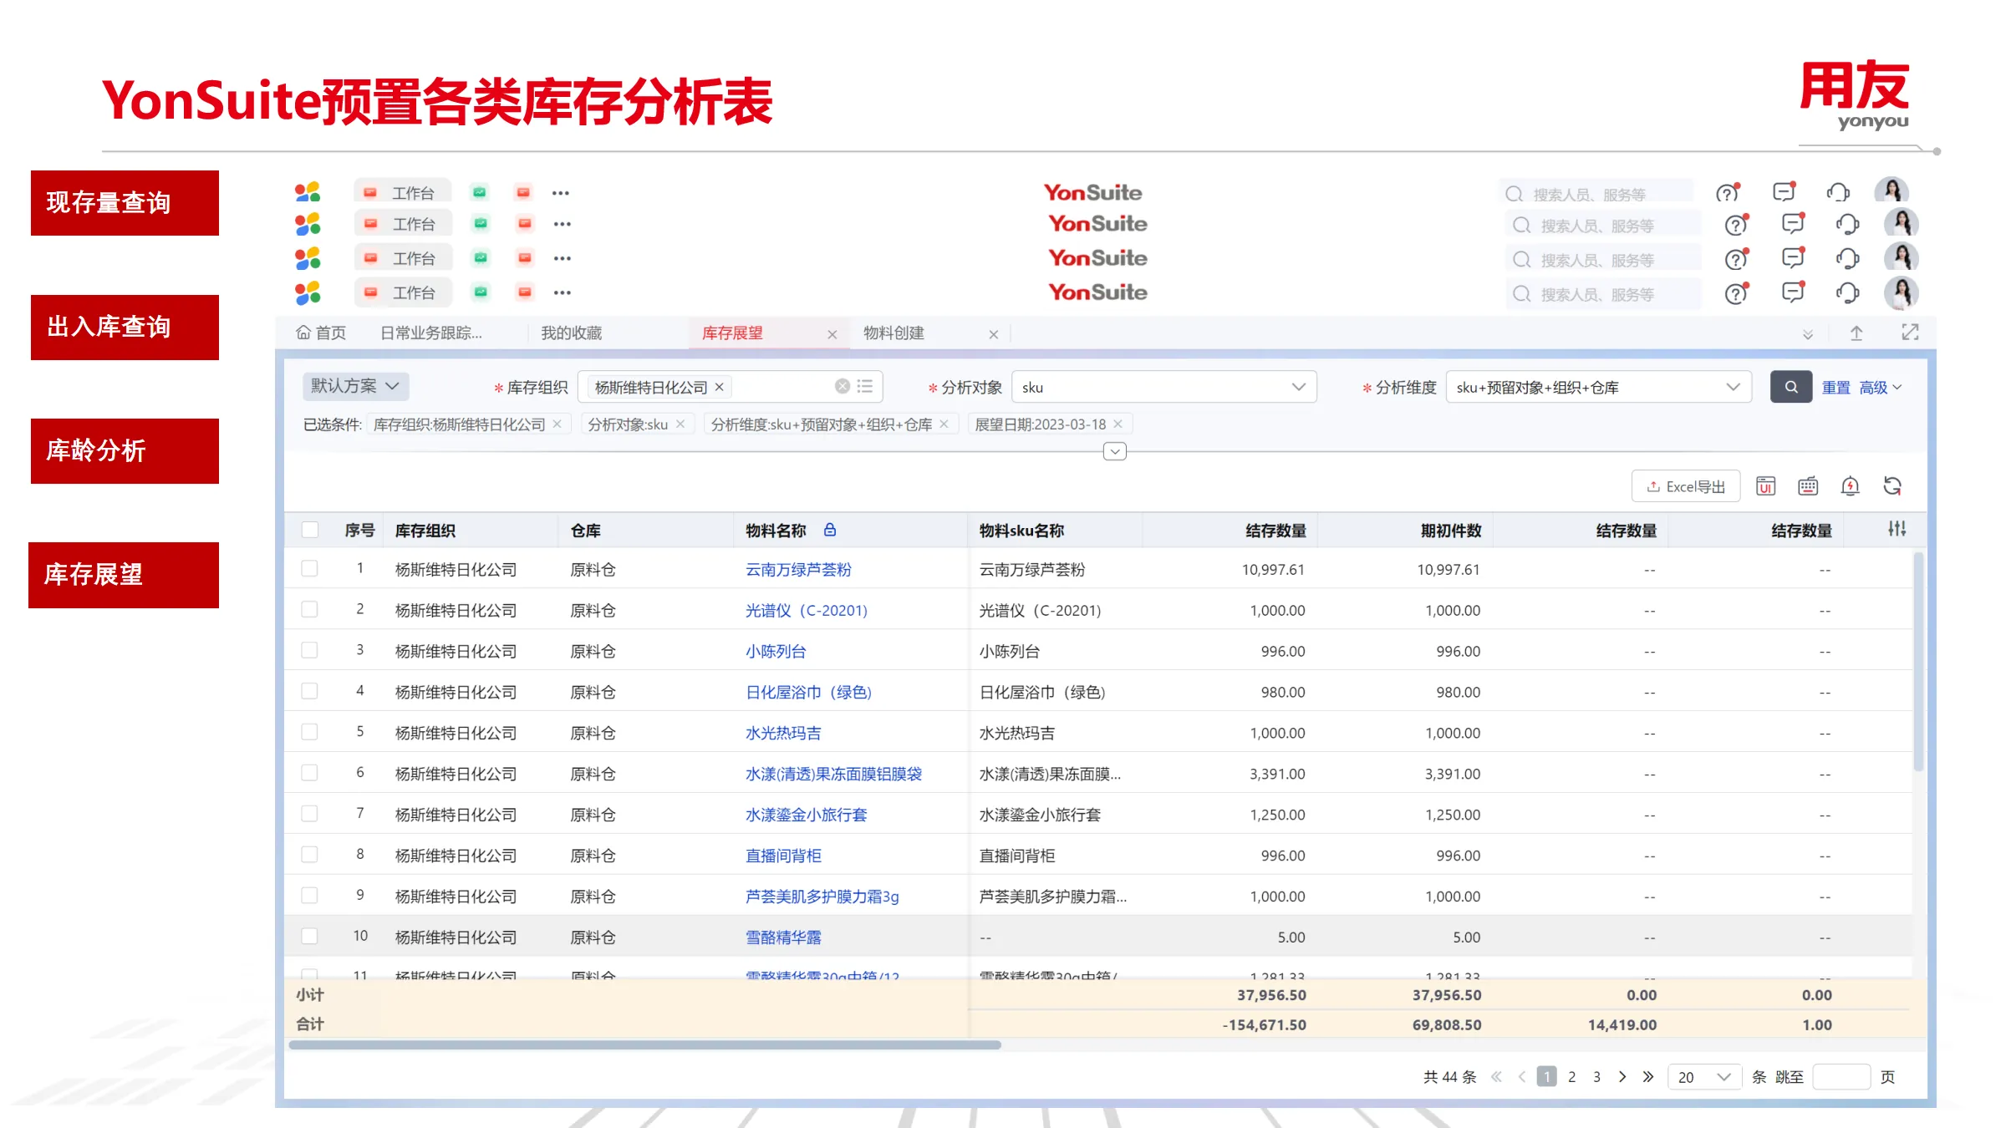Viewport: 2006px width, 1128px height.
Task: Open the 分析对象 sku dropdown
Action: point(1163,387)
